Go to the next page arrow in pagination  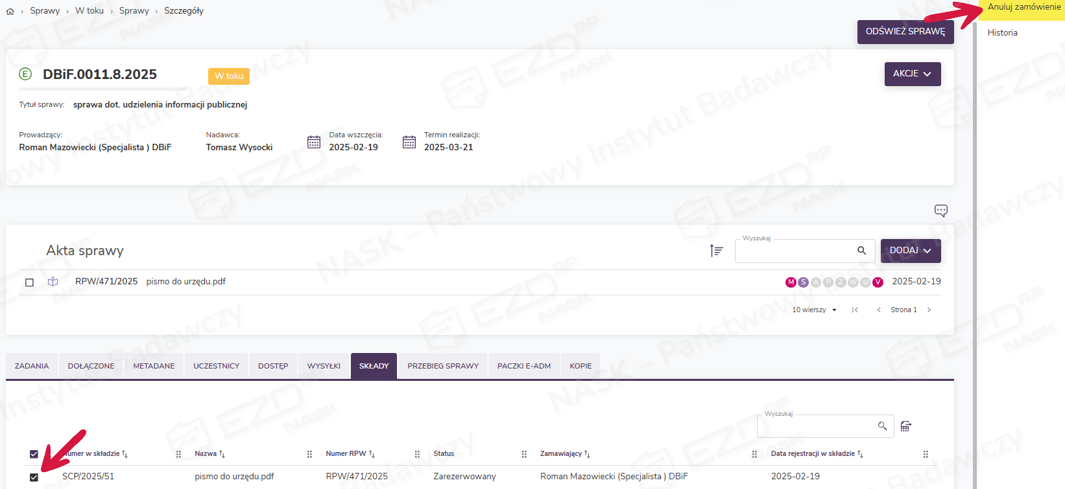(929, 310)
